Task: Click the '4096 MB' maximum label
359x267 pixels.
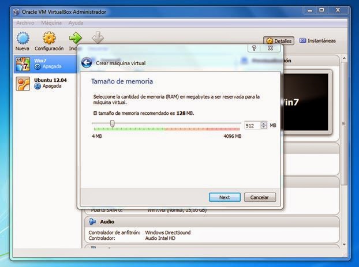Action: (x=233, y=136)
